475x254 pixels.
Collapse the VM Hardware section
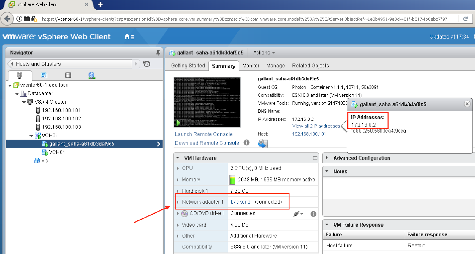point(178,158)
